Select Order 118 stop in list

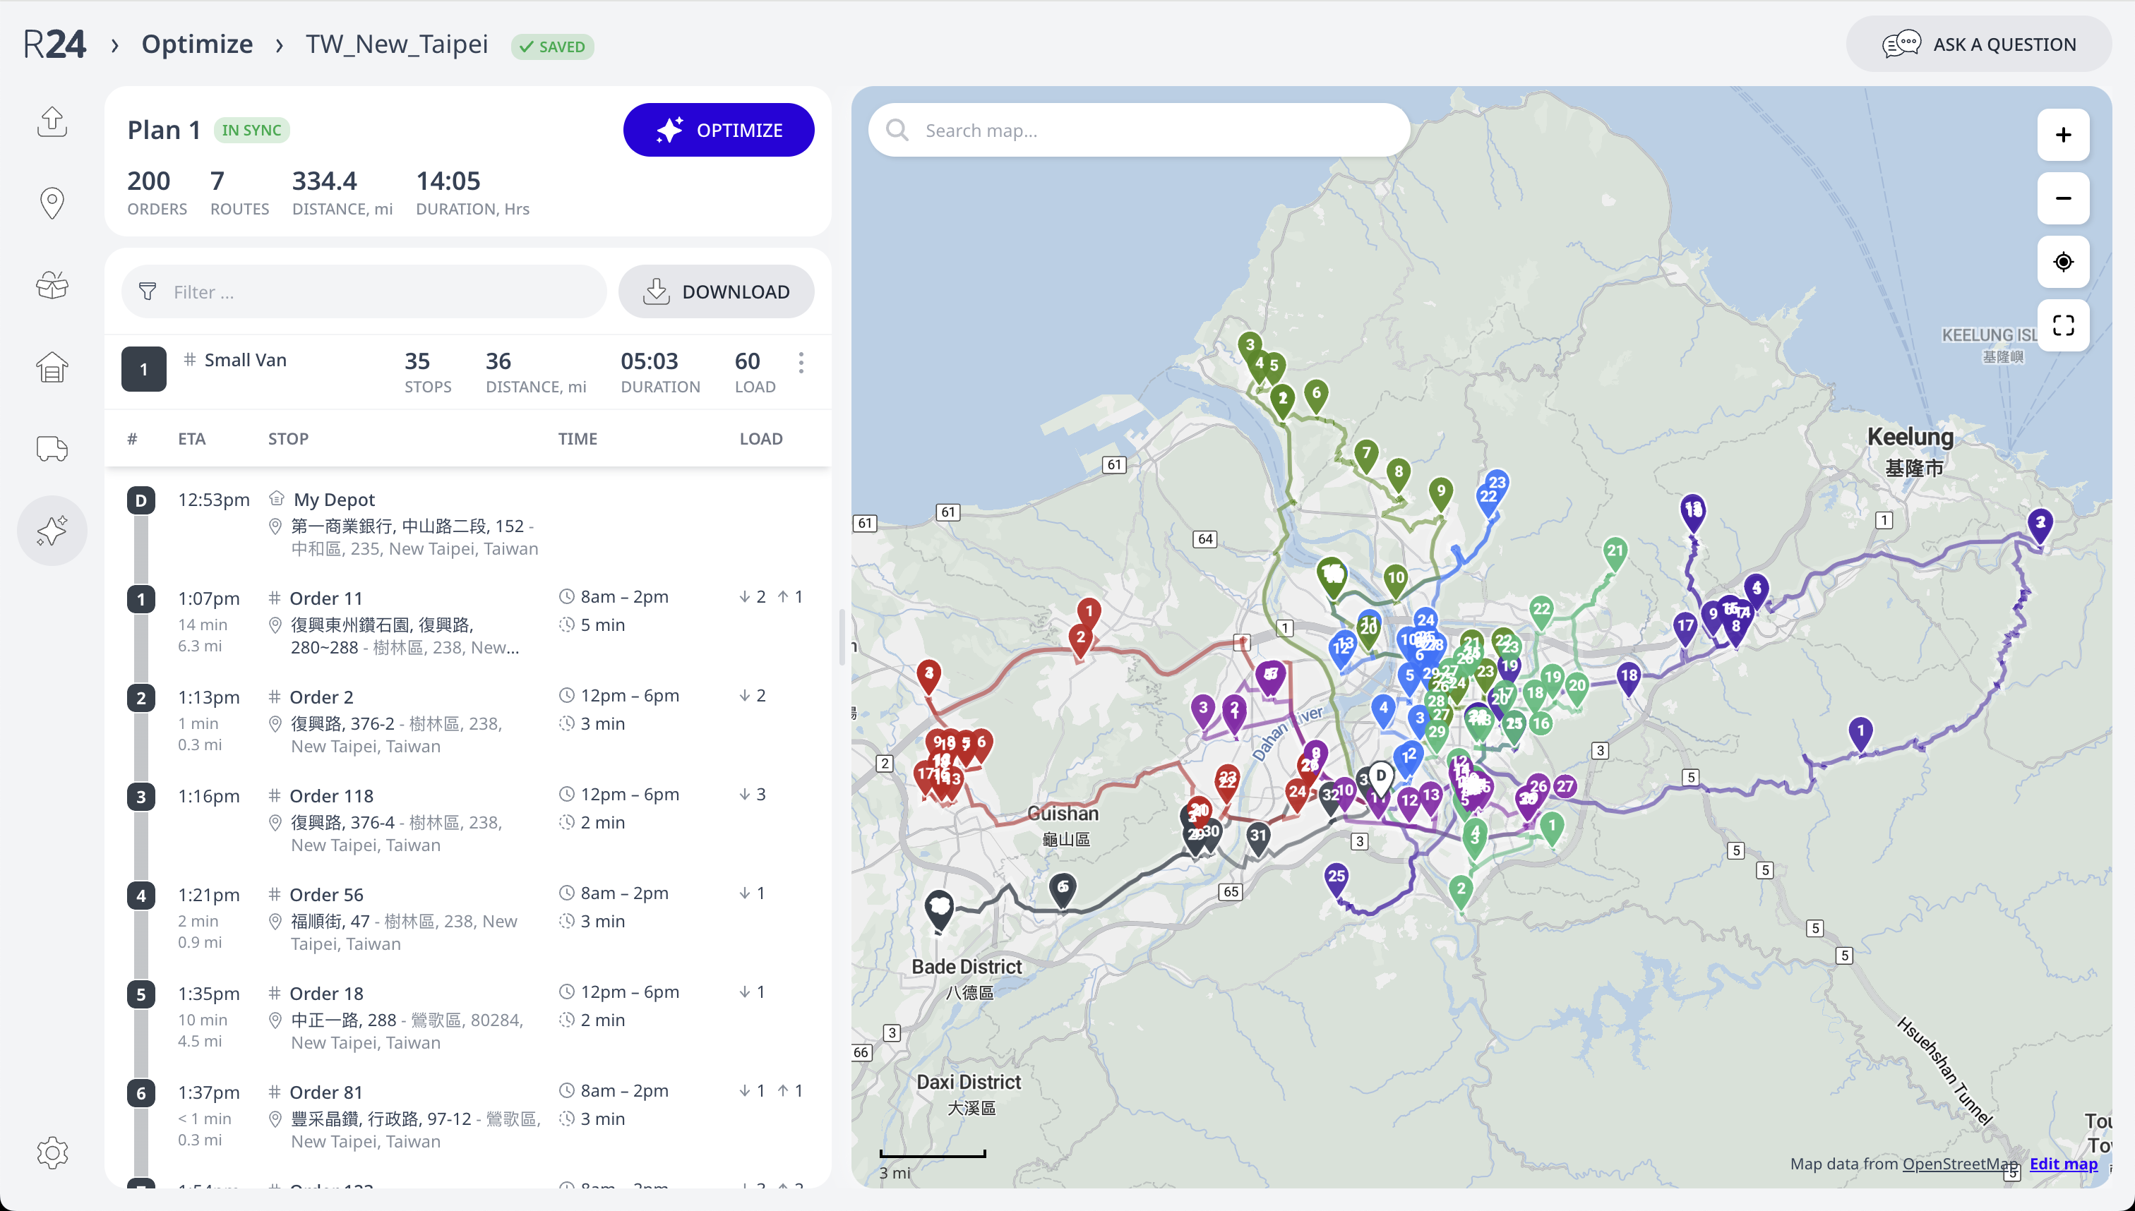click(331, 796)
